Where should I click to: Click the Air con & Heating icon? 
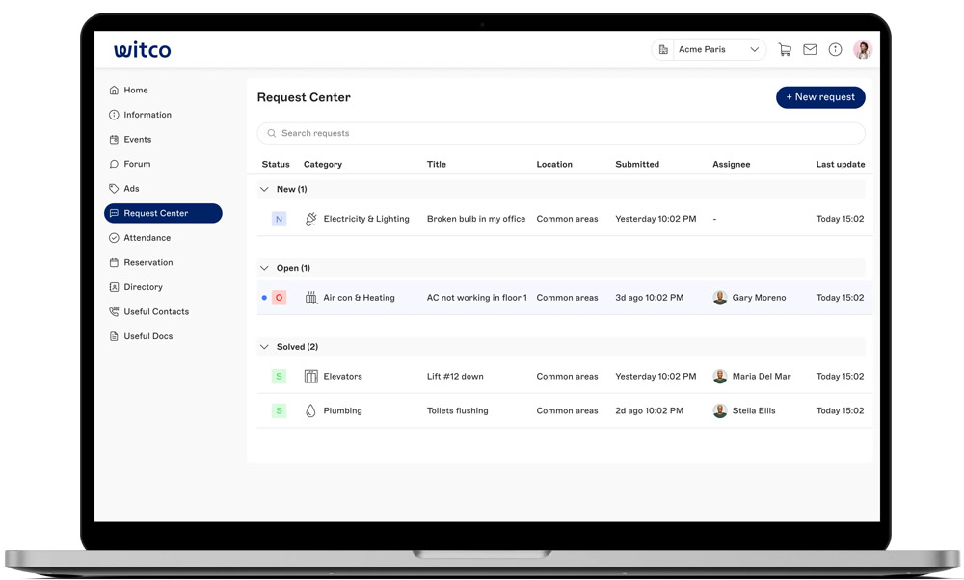310,298
